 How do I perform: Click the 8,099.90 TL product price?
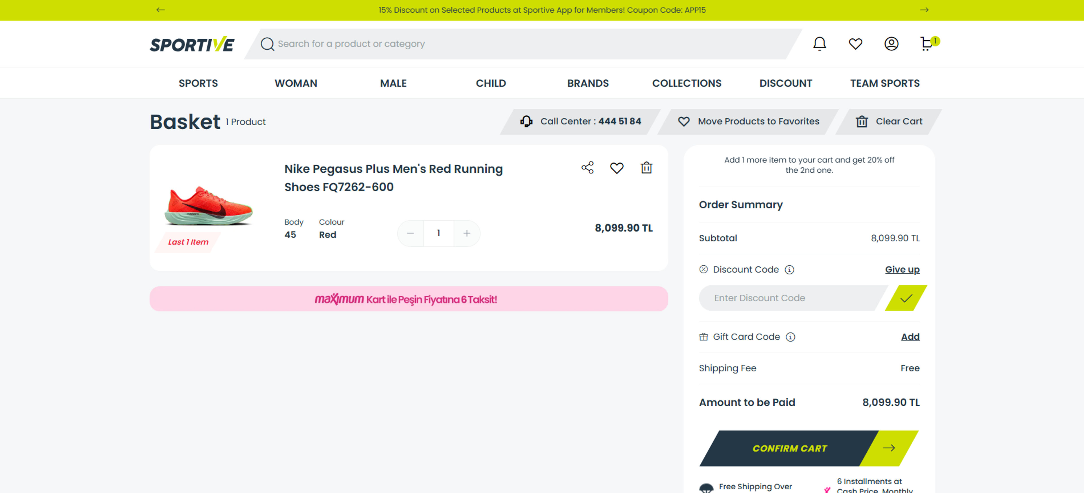(623, 228)
